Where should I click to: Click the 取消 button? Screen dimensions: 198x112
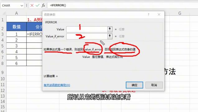154,85
